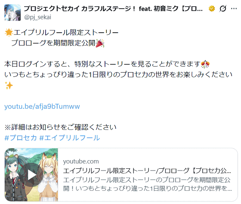Click the card title エイプリルフール限定ストーリー/プロローグ
This screenshot has width=241, height=204.
147,171
